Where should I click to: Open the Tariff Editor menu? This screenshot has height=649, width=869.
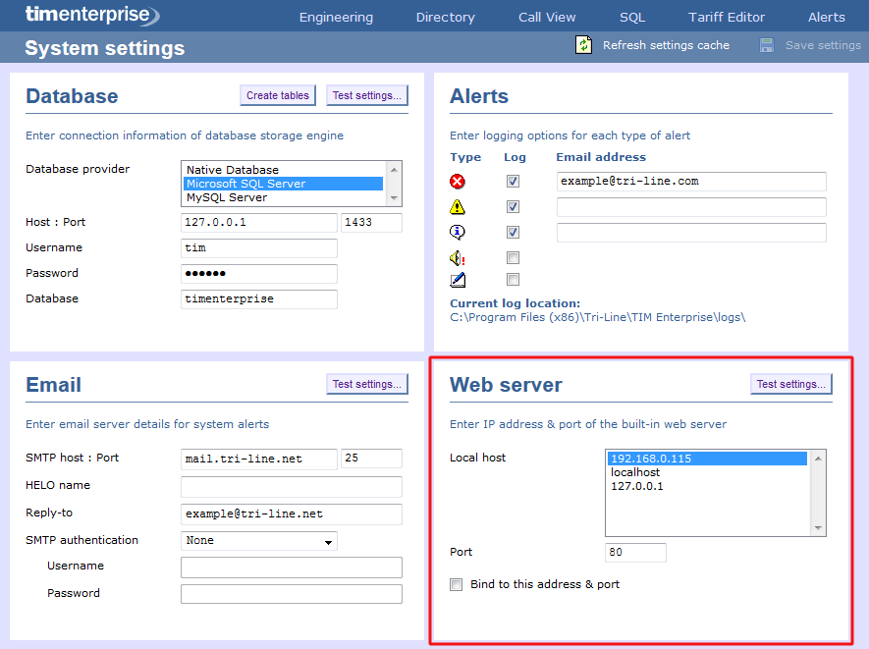(726, 17)
